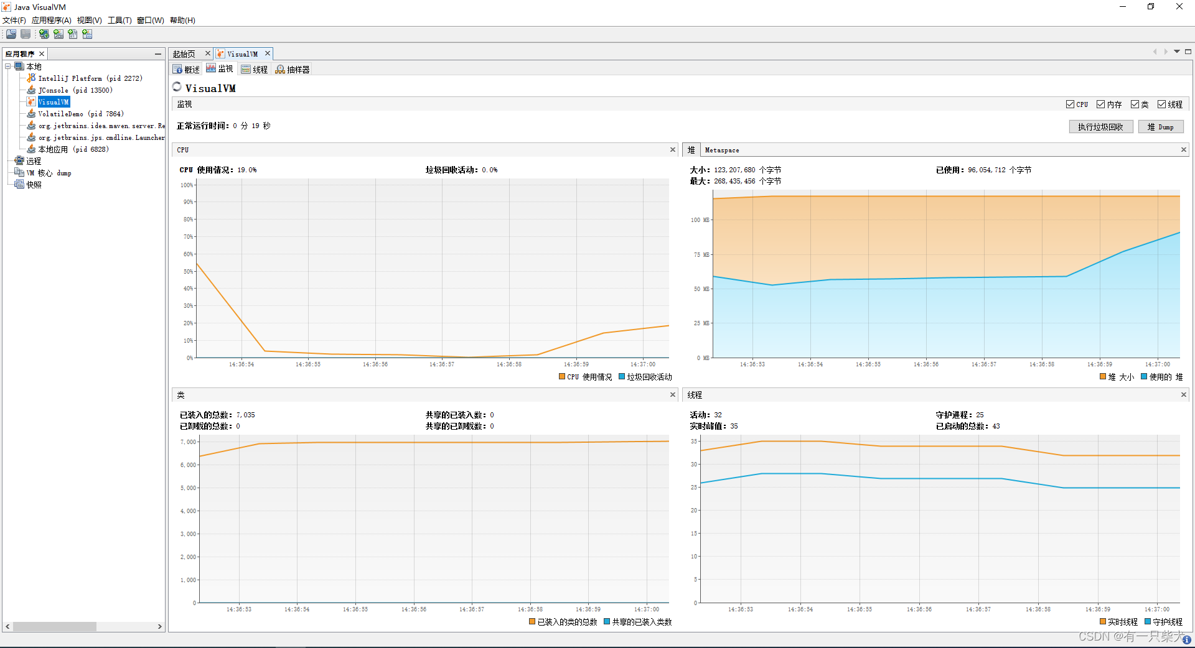Uncheck the 类 classes checkbox
The height and width of the screenshot is (648, 1195).
click(x=1135, y=104)
